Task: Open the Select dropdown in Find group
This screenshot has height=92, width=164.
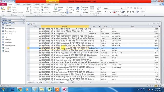Action: coord(85,13)
